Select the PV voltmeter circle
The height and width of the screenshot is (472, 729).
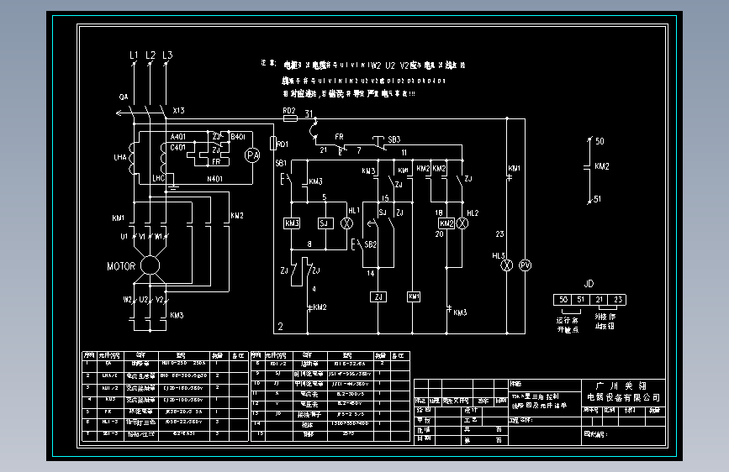526,265
